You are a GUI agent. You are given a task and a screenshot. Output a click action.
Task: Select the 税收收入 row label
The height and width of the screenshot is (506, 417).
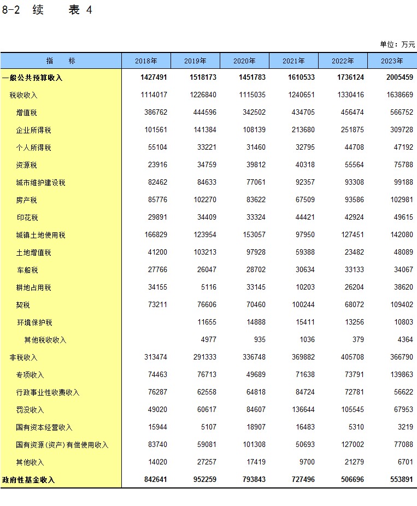pyautogui.click(x=24, y=95)
